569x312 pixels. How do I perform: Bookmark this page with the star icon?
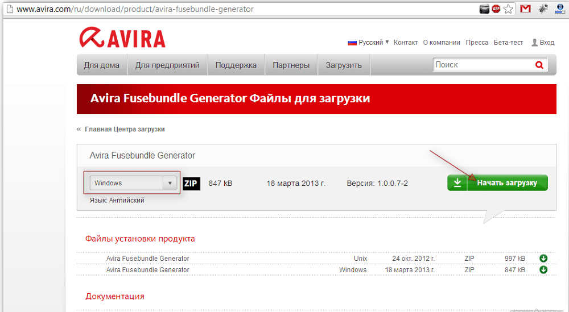[x=509, y=9]
